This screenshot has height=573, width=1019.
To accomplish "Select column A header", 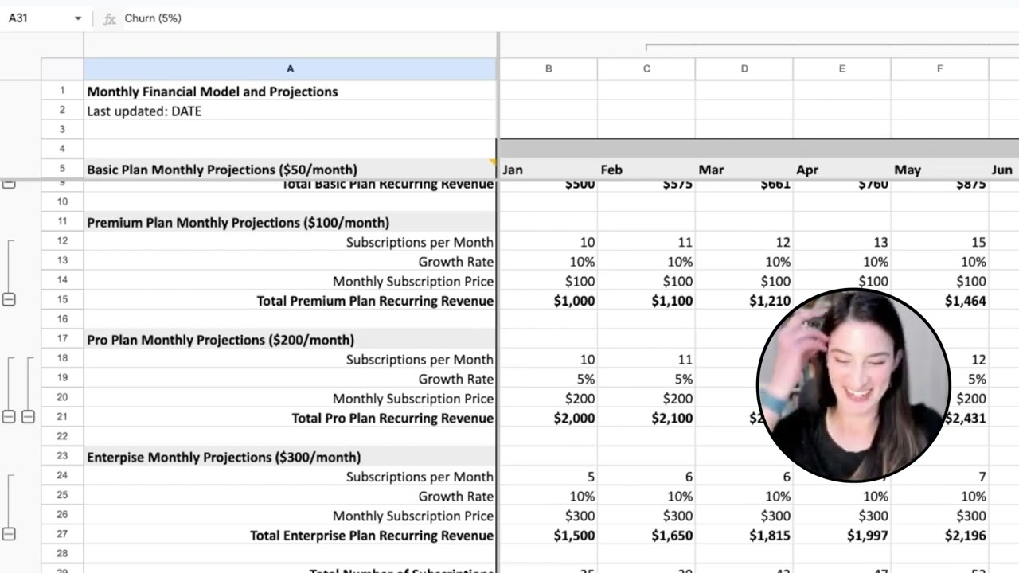I will coord(290,69).
